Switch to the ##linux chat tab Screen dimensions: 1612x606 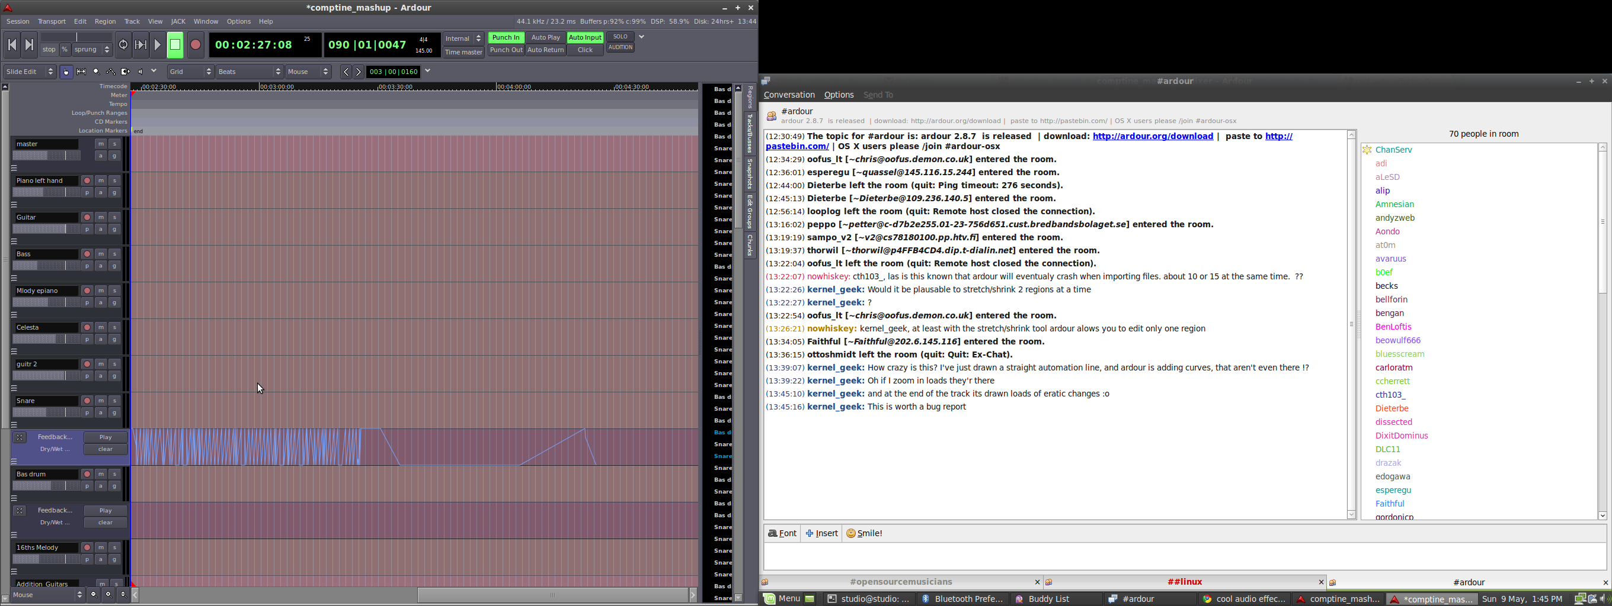(x=1185, y=582)
